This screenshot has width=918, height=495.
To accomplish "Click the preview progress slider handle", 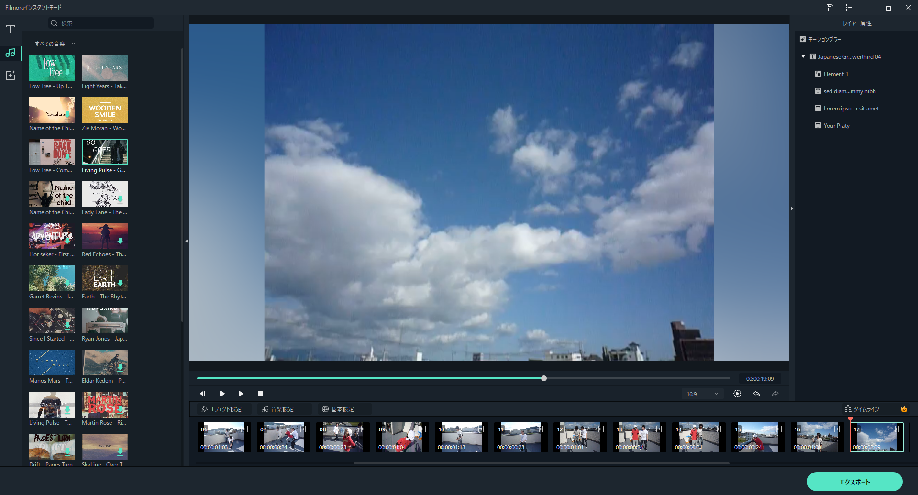I will pos(544,378).
